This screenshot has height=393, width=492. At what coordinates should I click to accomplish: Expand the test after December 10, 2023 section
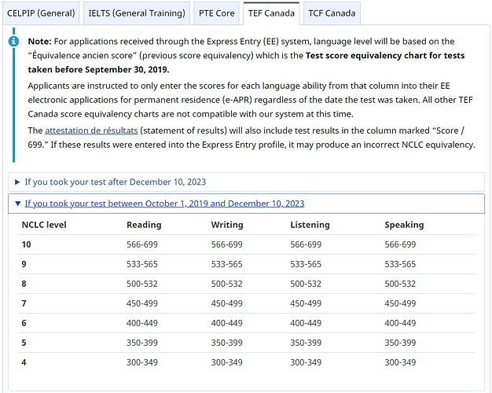115,182
